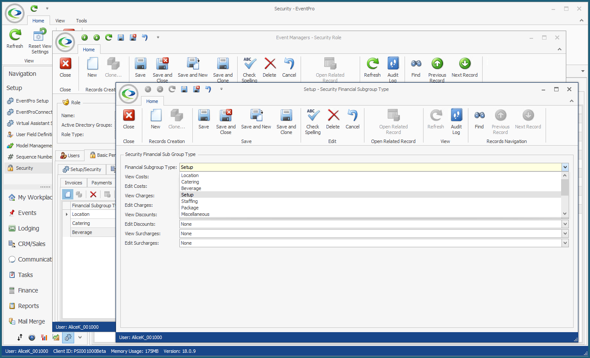Click sigma bar chart icon in navigation strip
590x358 pixels.
pos(44,337)
